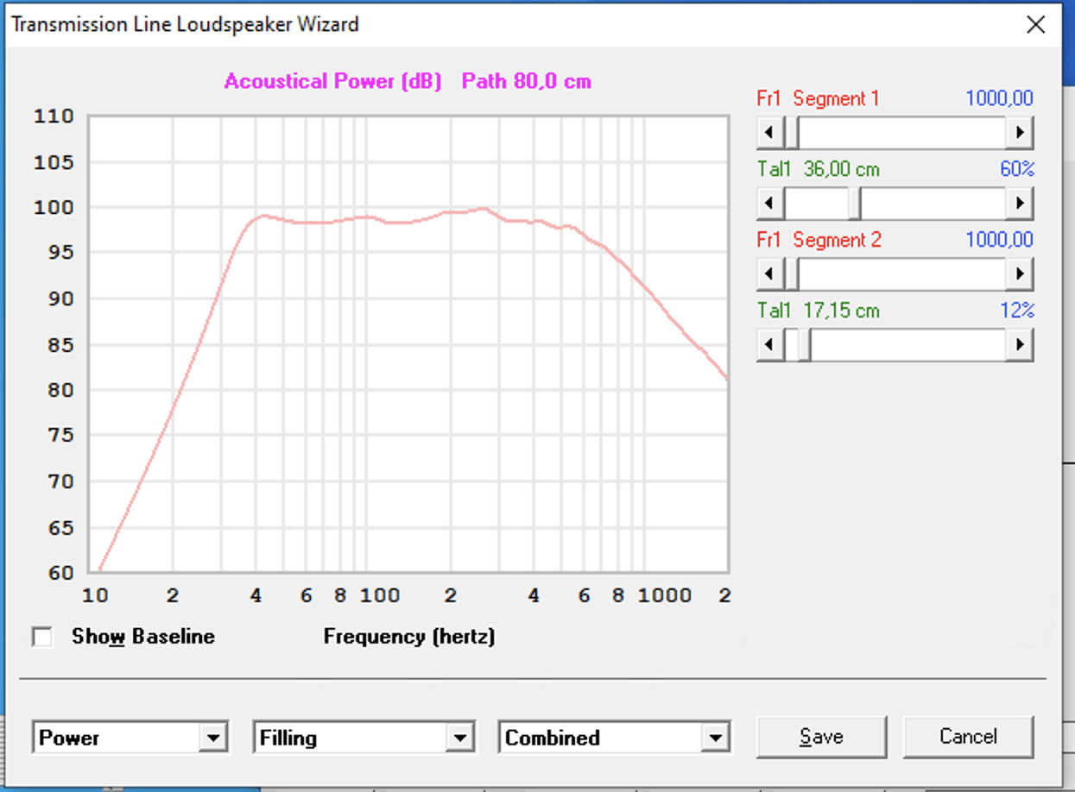Click the 12% value label
Image resolution: width=1075 pixels, height=792 pixels.
pos(1017,311)
